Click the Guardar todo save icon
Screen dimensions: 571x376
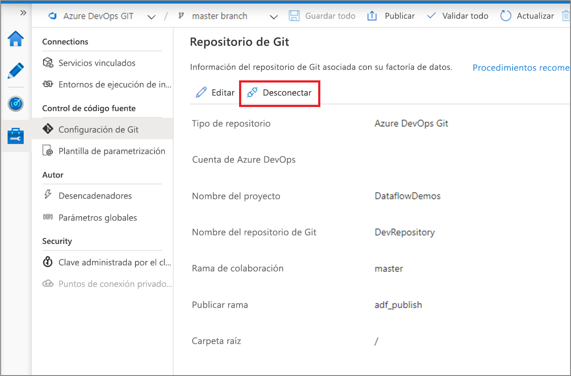tap(294, 16)
